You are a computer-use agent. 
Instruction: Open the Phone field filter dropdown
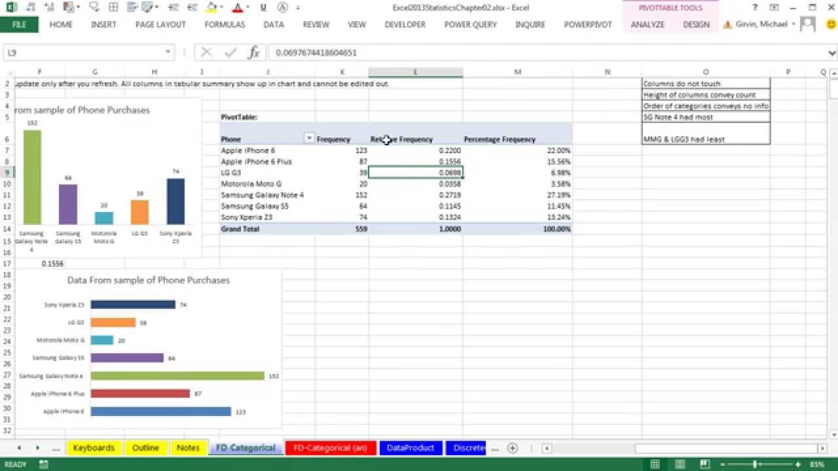[309, 139]
